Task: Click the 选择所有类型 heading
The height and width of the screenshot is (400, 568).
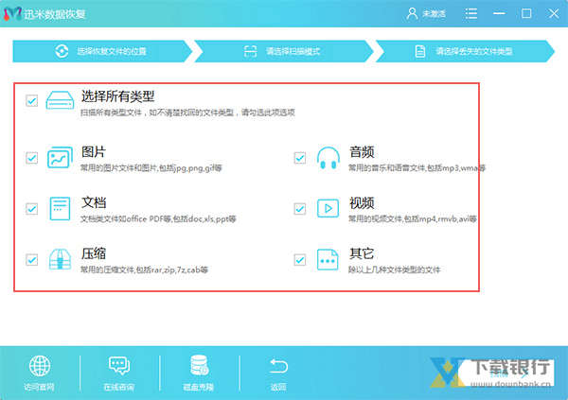Action: [117, 96]
